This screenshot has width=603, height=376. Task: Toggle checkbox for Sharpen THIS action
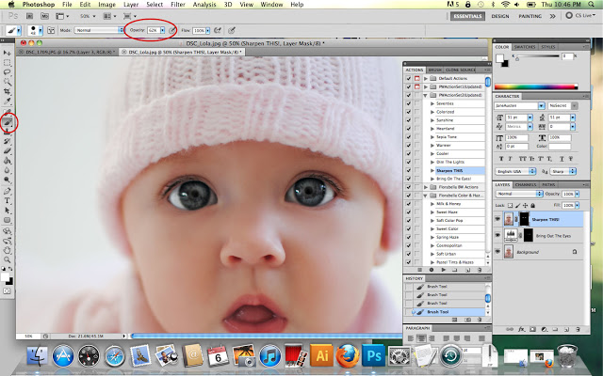click(408, 170)
